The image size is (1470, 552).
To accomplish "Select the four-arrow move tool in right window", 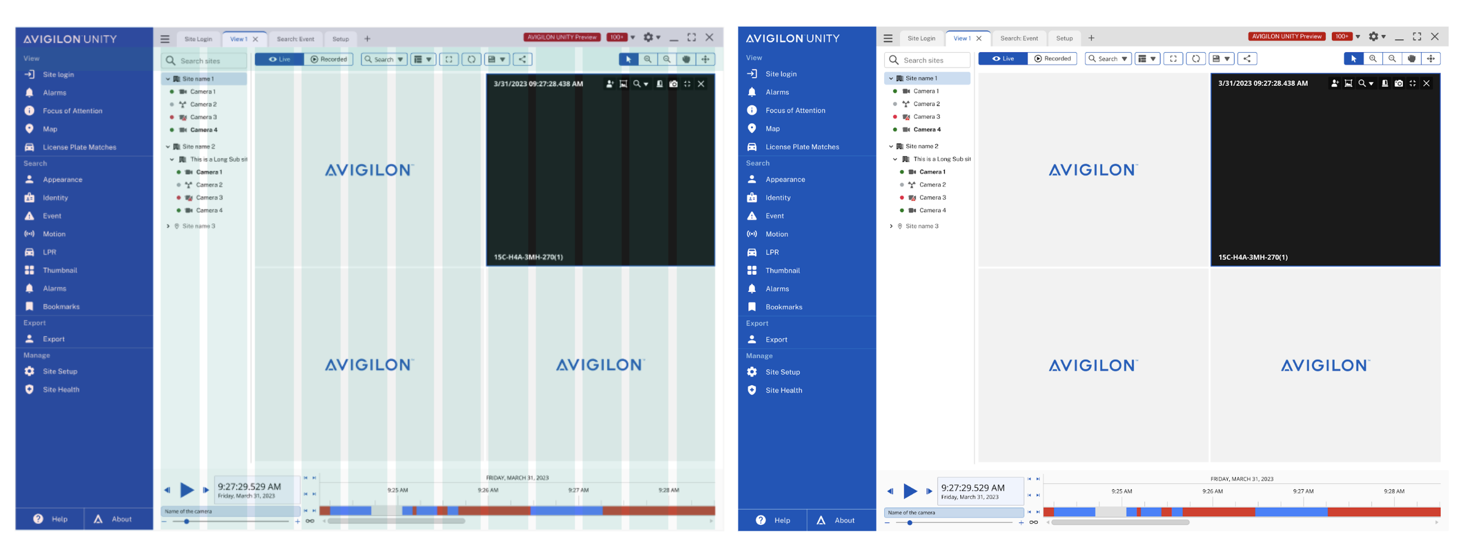I will tap(1431, 59).
